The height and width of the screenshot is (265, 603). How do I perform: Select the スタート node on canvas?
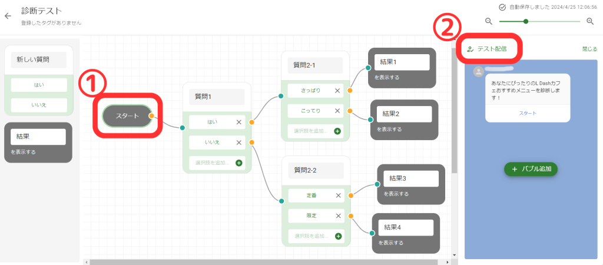(127, 116)
